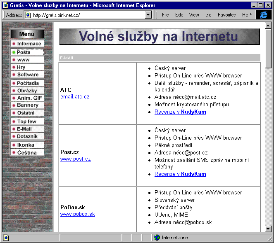Select Top few in the sidebar menu
This screenshot has height=243, width=274.
27,121
